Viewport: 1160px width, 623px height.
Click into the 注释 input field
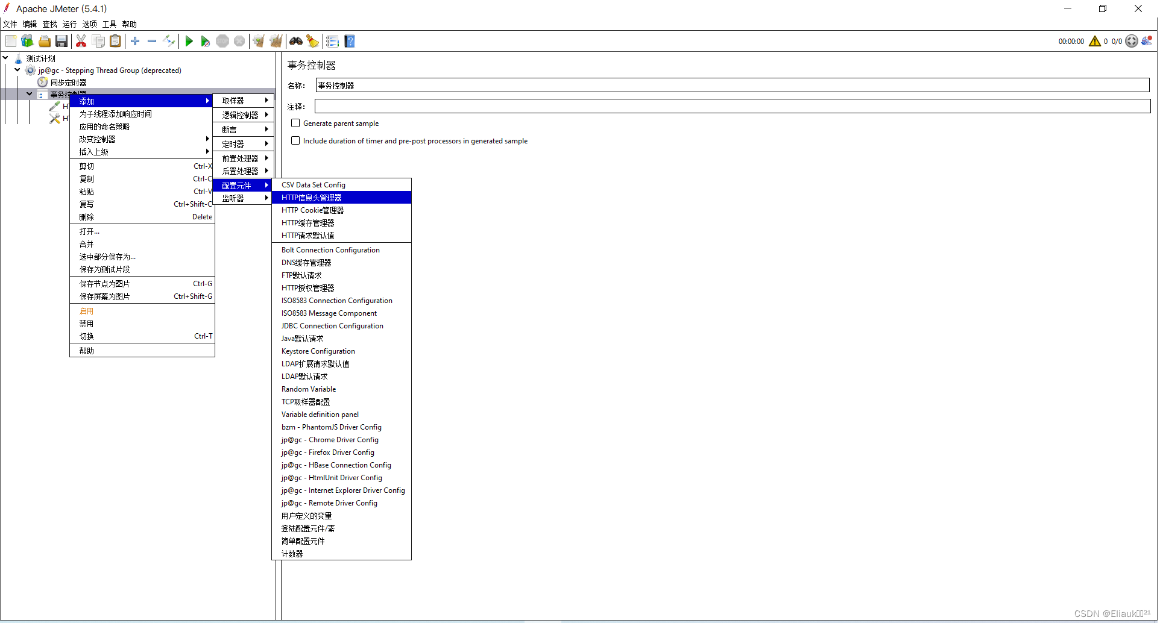[733, 107]
